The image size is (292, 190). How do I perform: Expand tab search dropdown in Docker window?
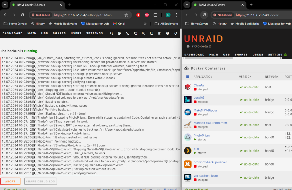(187, 5)
